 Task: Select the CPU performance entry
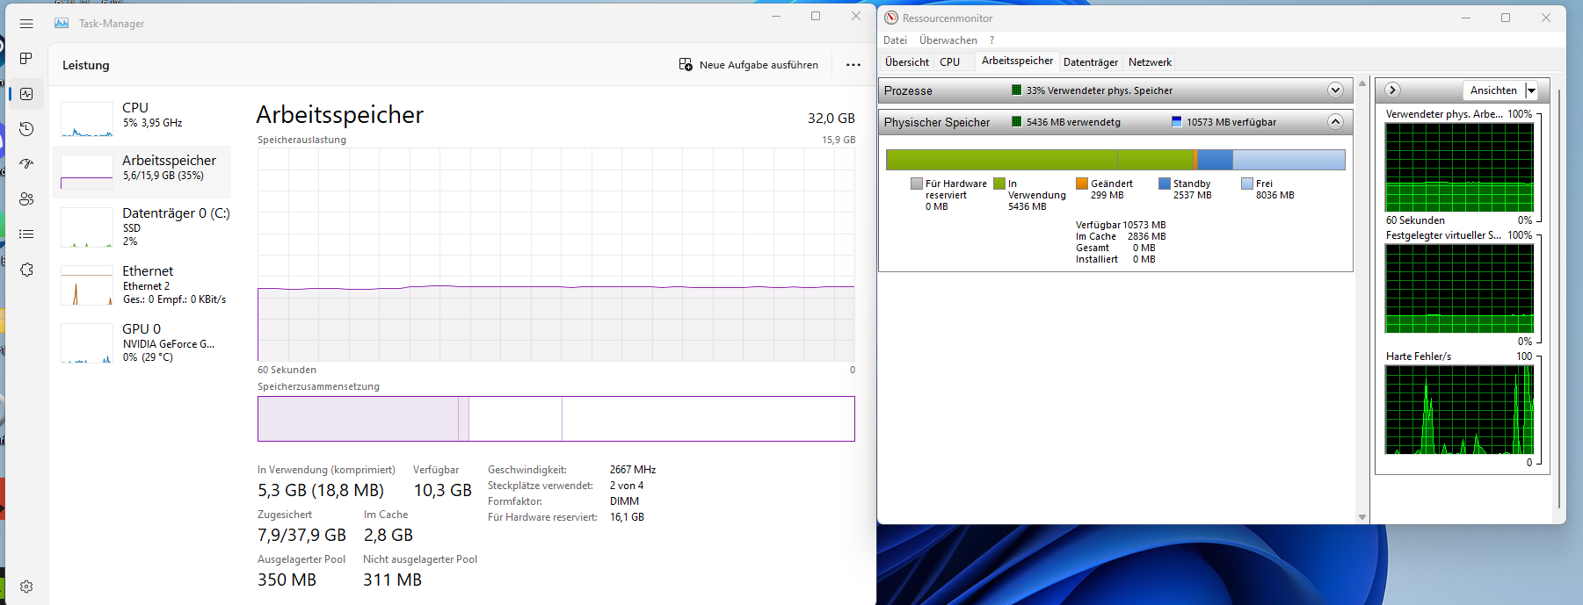tap(142, 119)
